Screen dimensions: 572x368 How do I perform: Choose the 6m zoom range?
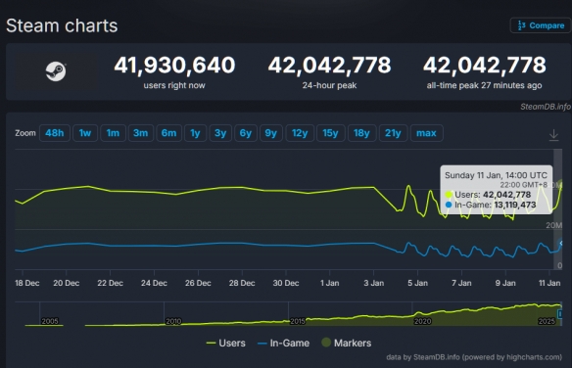[x=168, y=133]
